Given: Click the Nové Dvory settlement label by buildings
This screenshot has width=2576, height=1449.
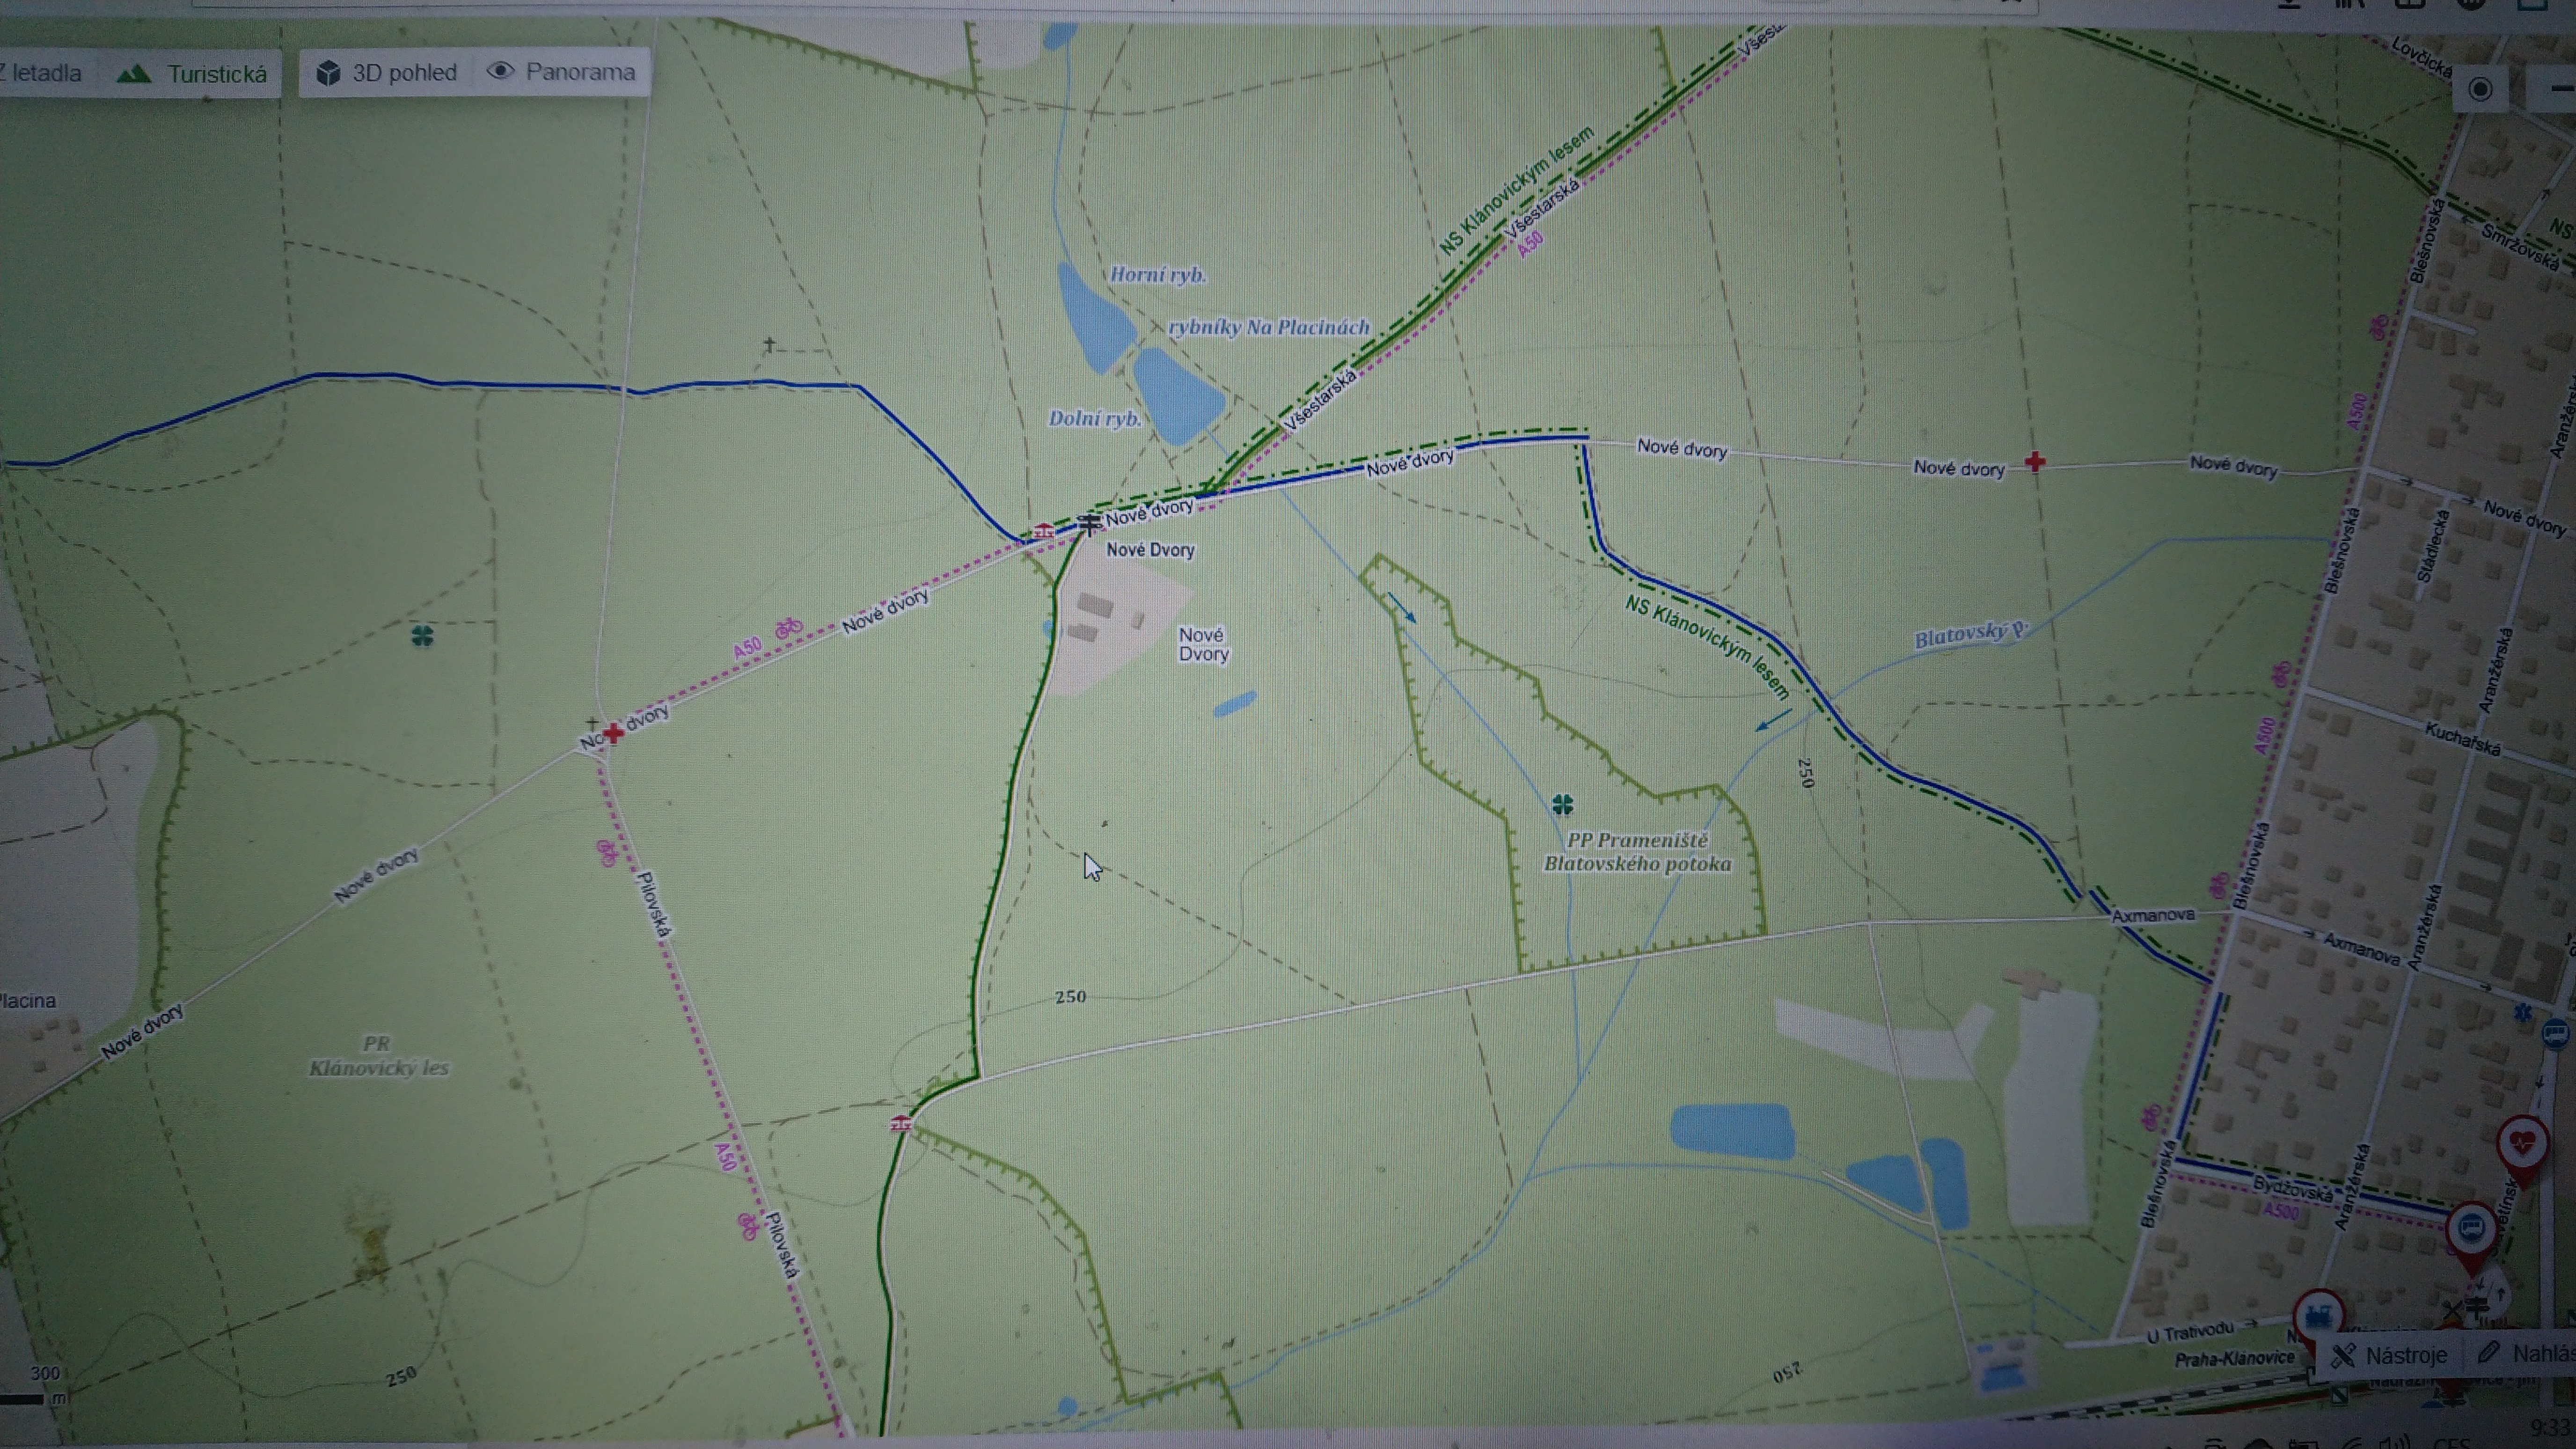Looking at the screenshot, I should [1202, 644].
